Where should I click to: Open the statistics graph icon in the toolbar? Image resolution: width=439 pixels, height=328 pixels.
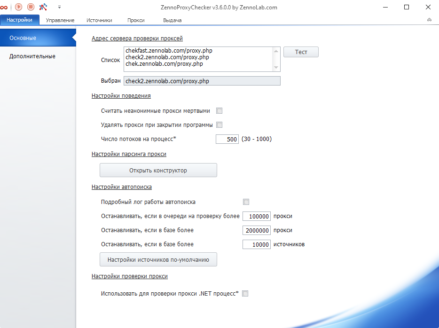[x=43, y=7]
